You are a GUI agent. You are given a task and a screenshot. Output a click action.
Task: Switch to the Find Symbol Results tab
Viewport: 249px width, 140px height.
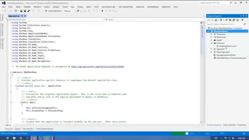(x=45, y=129)
